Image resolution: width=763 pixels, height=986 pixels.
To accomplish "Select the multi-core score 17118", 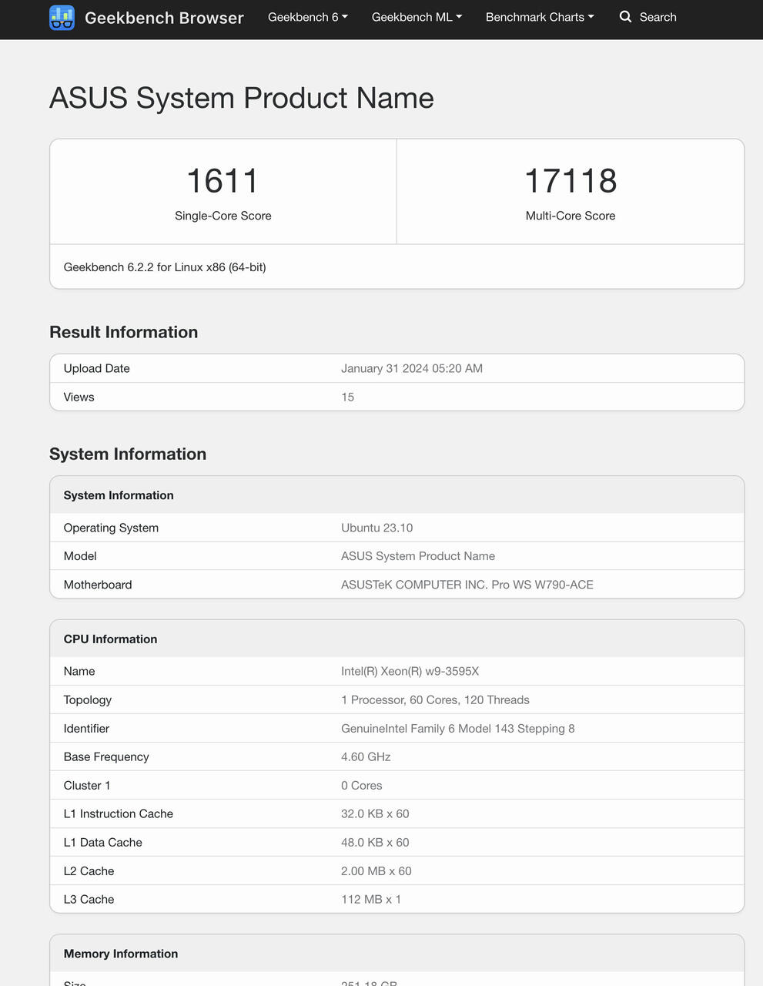I will [571, 181].
